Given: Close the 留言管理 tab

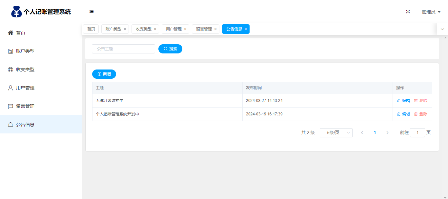Looking at the screenshot, I should (x=215, y=29).
